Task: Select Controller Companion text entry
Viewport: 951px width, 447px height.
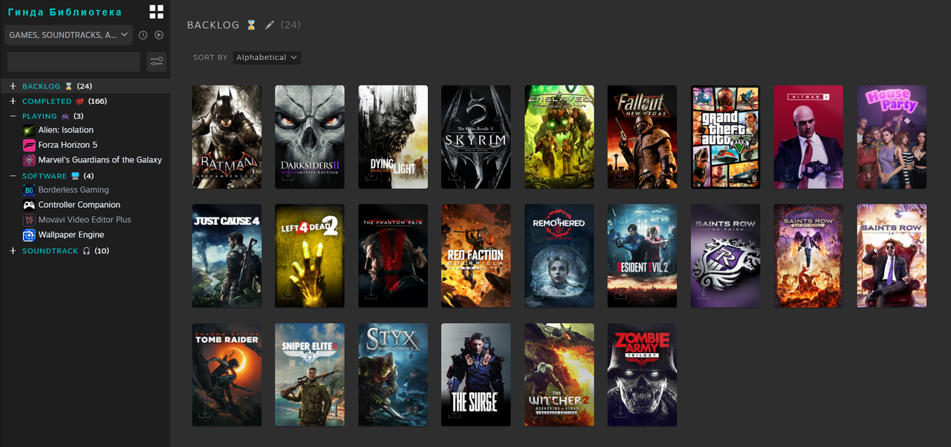Action: [x=79, y=205]
